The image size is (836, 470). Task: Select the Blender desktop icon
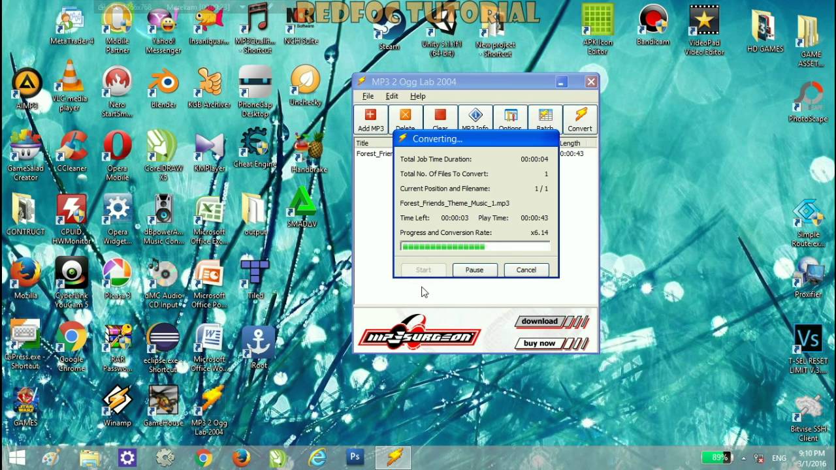[x=163, y=88]
